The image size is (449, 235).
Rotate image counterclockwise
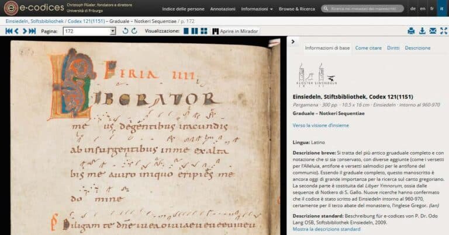click(x=125, y=31)
